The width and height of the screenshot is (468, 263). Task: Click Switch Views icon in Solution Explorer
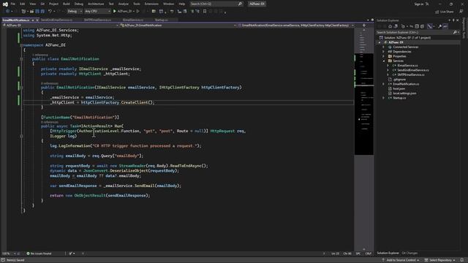(x=396, y=26)
